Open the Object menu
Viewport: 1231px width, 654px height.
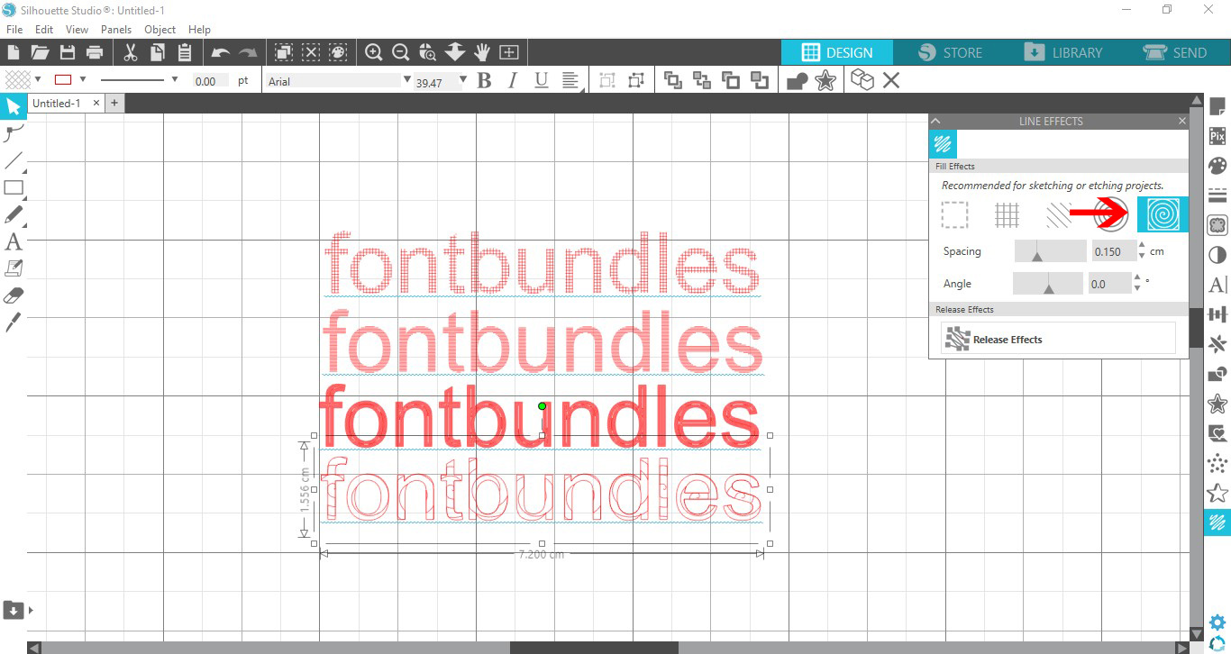160,30
